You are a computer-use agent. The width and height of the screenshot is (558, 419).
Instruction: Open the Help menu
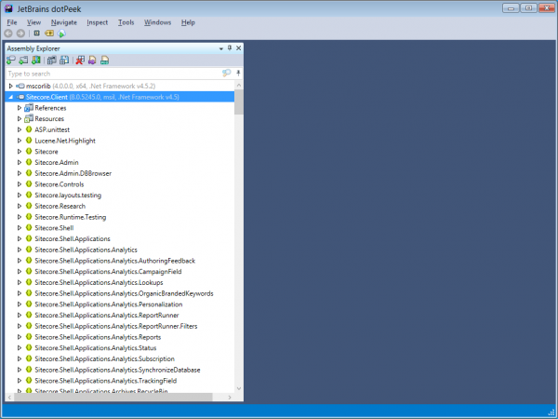click(x=188, y=22)
